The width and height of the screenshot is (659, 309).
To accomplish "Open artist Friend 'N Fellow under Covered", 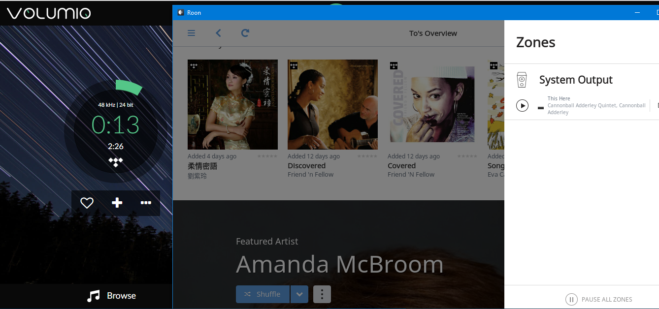I will 411,175.
